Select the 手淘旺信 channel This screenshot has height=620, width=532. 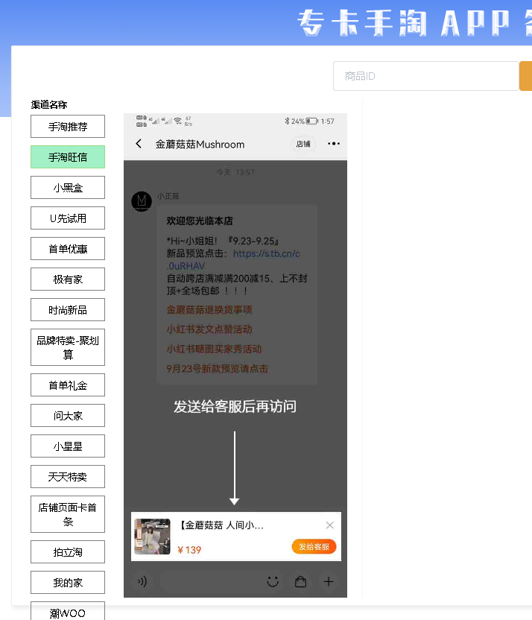68,157
